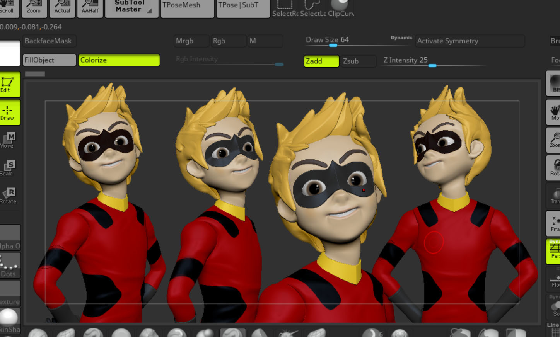
Task: Toggle Activate Symmetry
Action: click(470, 41)
